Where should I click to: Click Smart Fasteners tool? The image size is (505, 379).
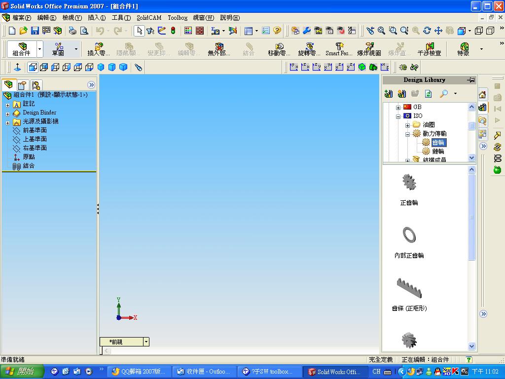[339, 49]
